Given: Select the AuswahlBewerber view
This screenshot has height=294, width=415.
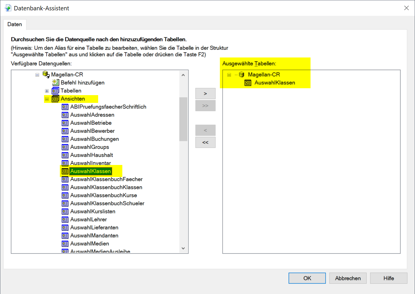Looking at the screenshot, I should point(92,131).
